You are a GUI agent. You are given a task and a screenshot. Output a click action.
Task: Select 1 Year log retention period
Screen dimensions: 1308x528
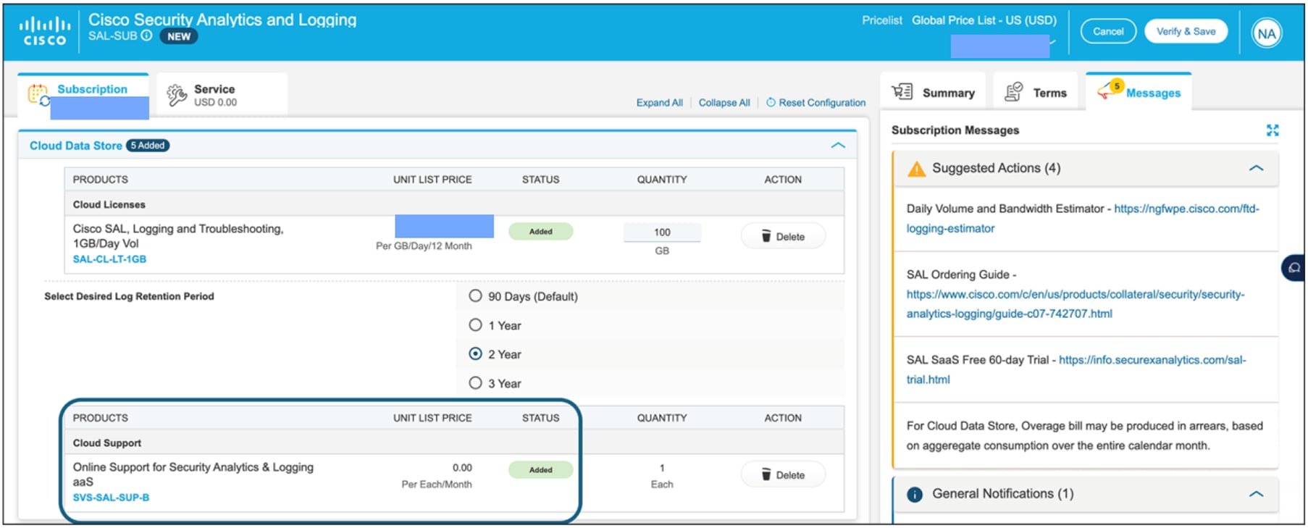[x=475, y=325]
